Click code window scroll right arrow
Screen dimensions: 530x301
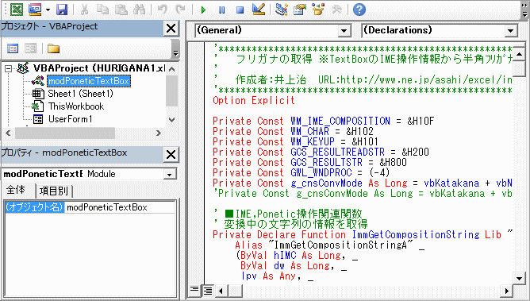click(506, 290)
